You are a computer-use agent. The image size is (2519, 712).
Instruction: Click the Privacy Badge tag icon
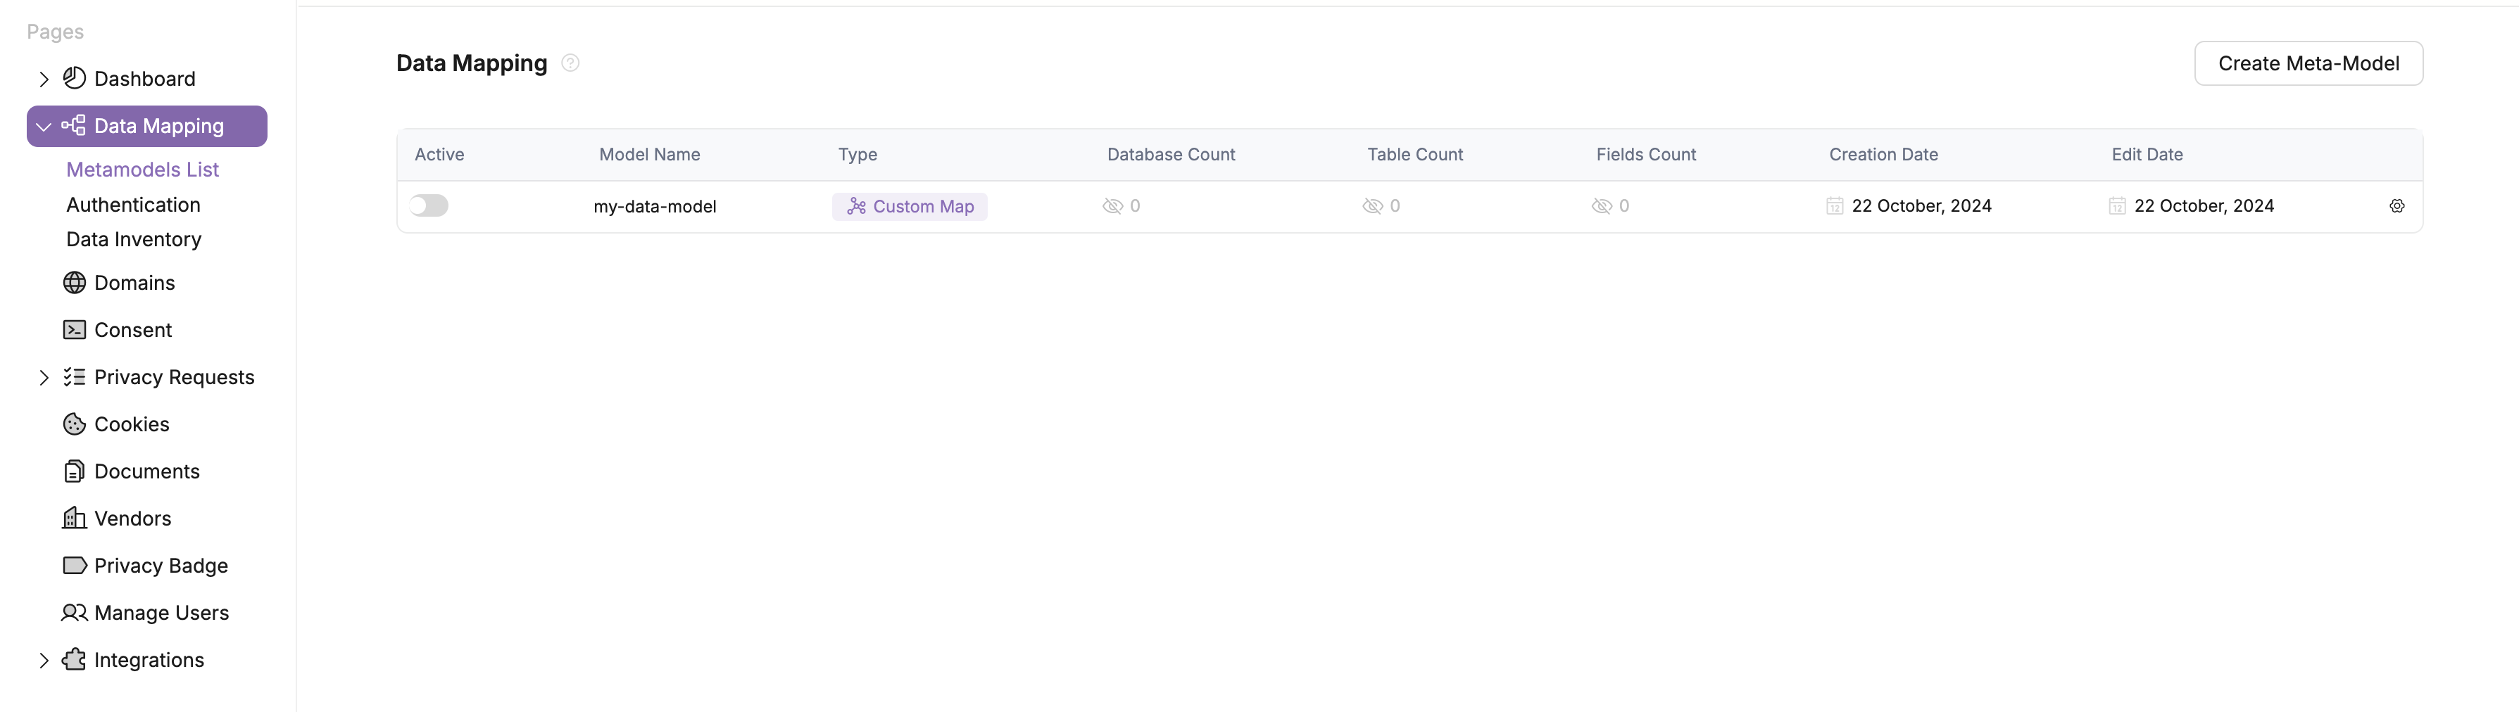[x=75, y=566]
